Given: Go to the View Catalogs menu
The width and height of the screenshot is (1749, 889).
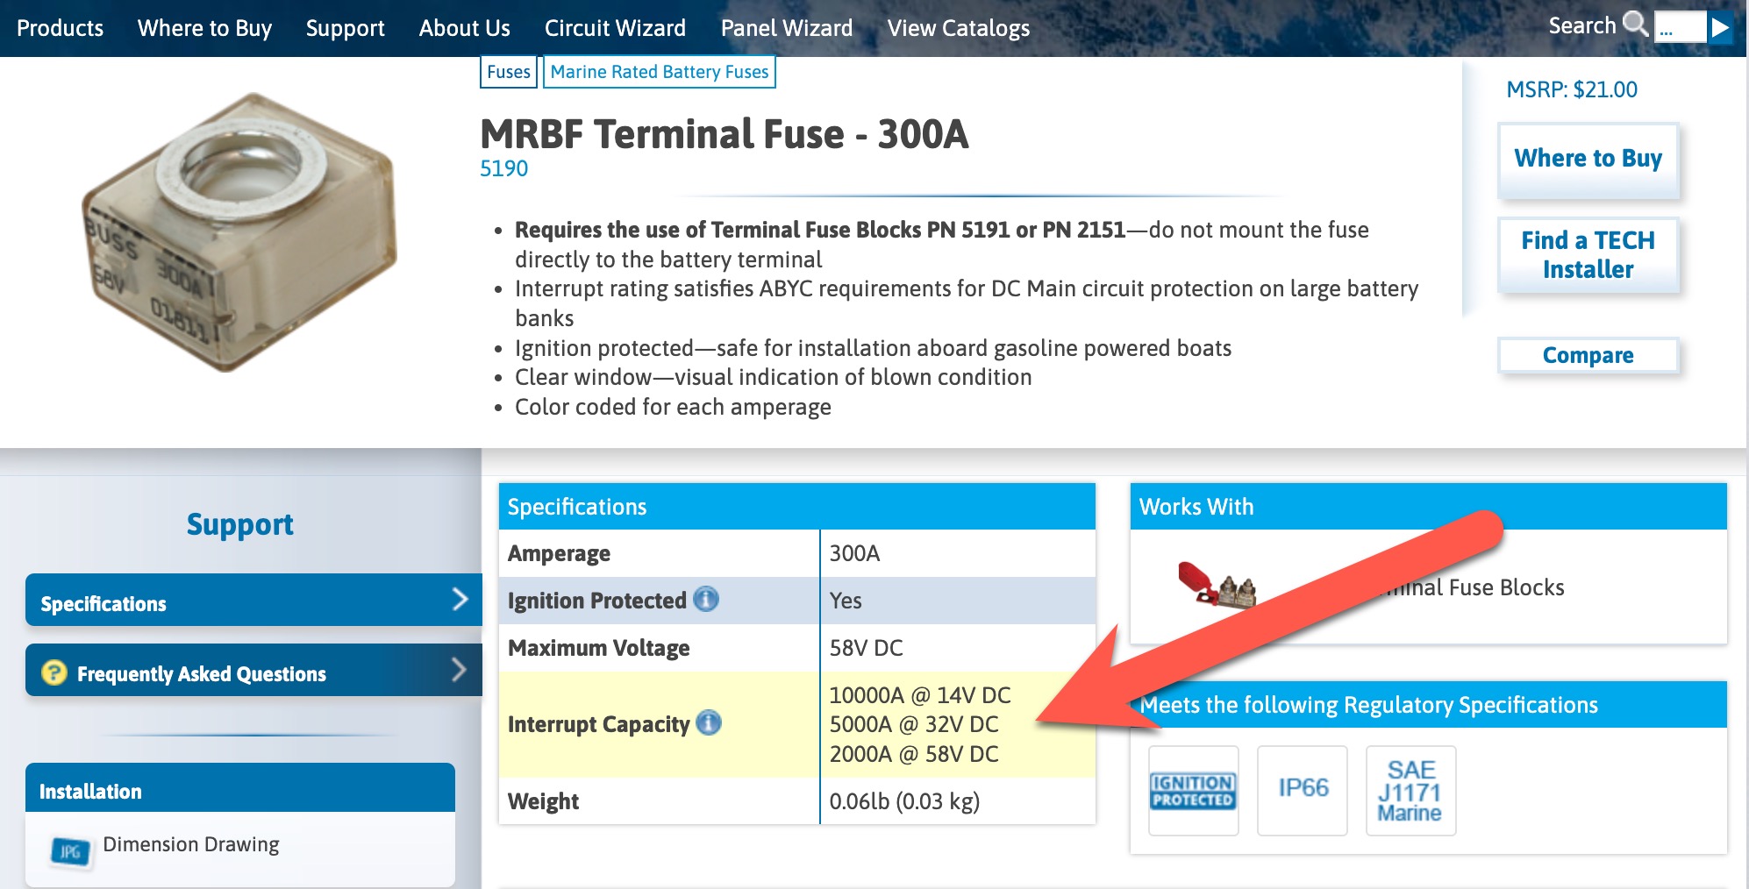Looking at the screenshot, I should coord(958,28).
